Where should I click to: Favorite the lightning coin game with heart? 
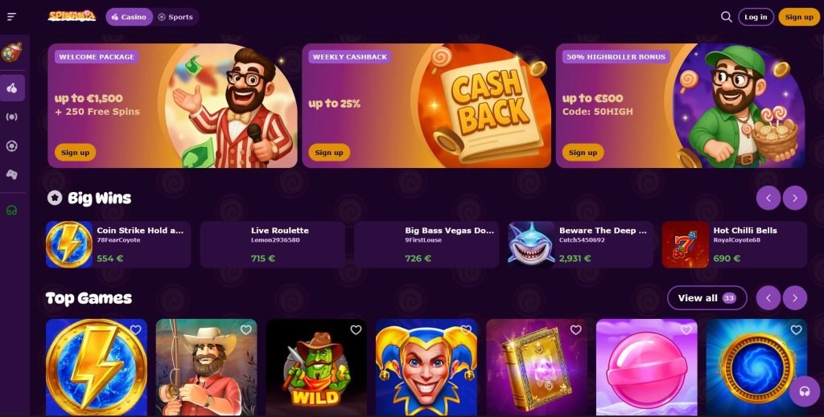(x=135, y=329)
